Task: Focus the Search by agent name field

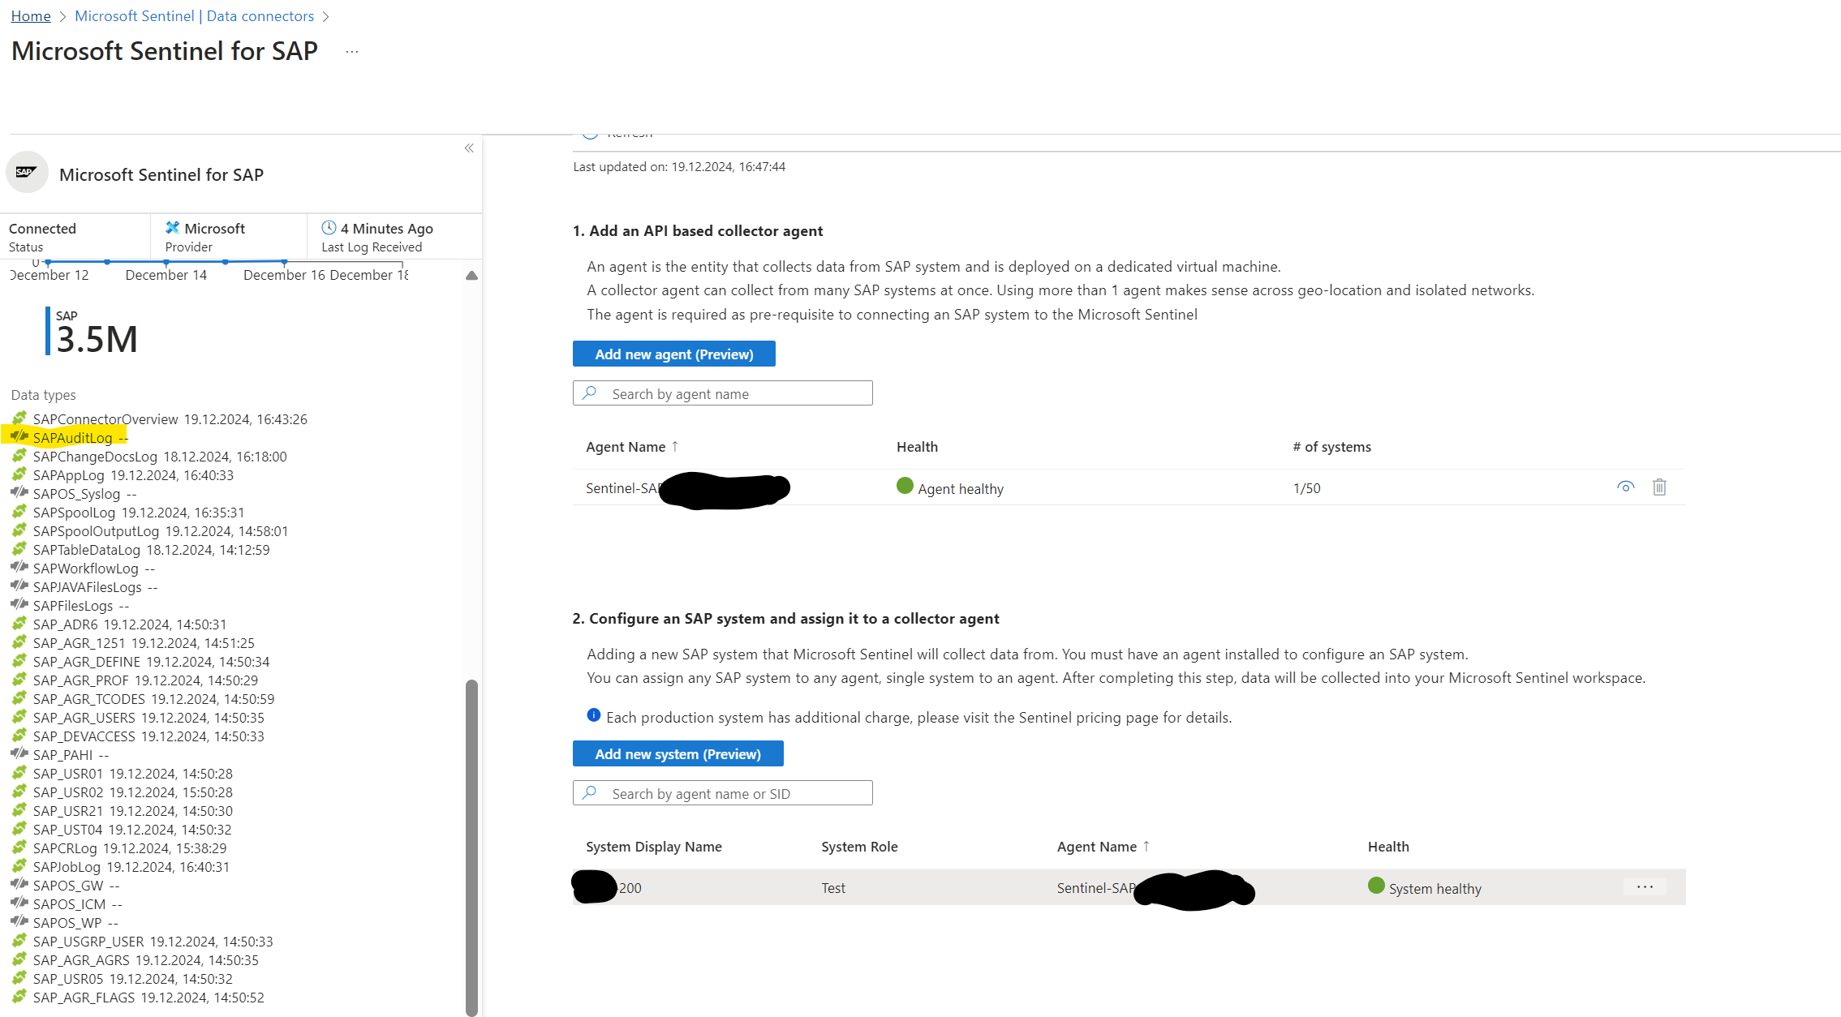Action: (x=722, y=393)
